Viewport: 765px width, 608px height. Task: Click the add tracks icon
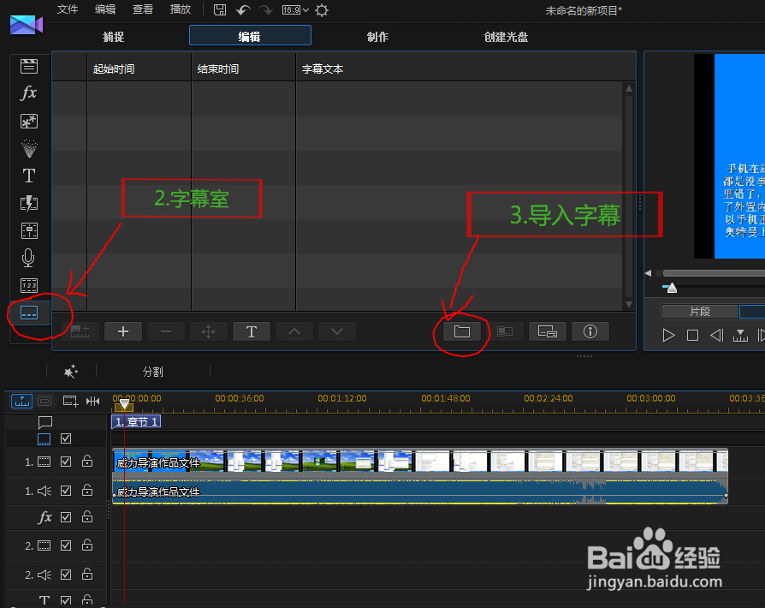70,402
